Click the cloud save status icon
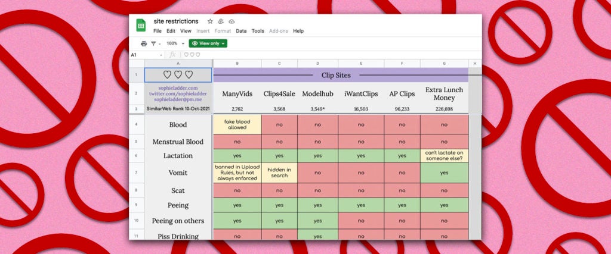The image size is (611, 254). 232,21
